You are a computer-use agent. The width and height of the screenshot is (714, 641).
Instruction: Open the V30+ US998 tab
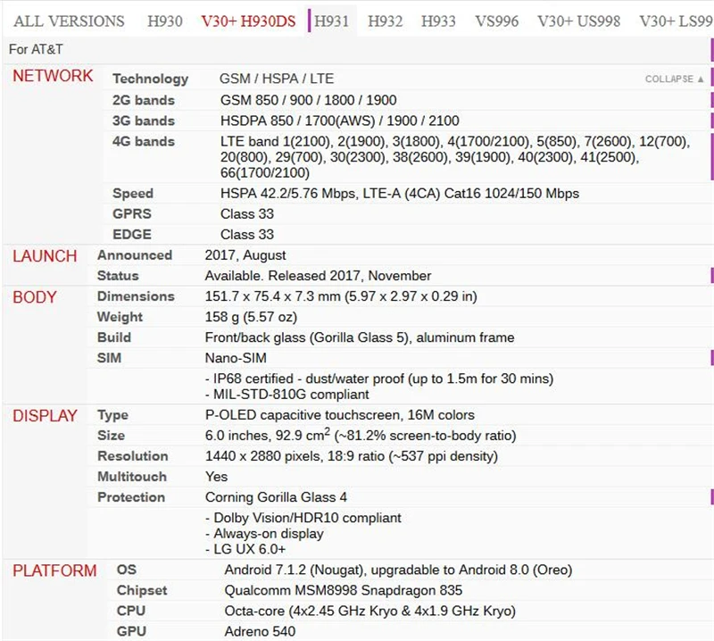(578, 21)
